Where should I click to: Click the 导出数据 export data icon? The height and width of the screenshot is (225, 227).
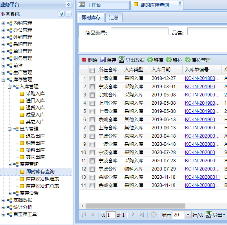click(121, 60)
